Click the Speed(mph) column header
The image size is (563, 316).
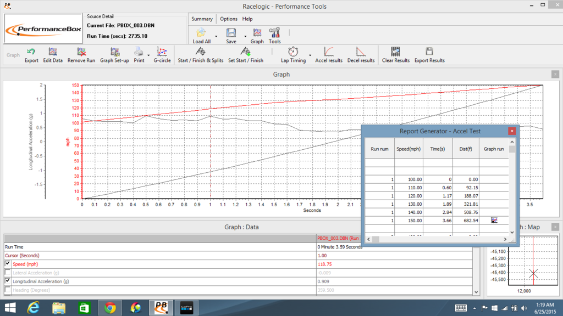409,149
